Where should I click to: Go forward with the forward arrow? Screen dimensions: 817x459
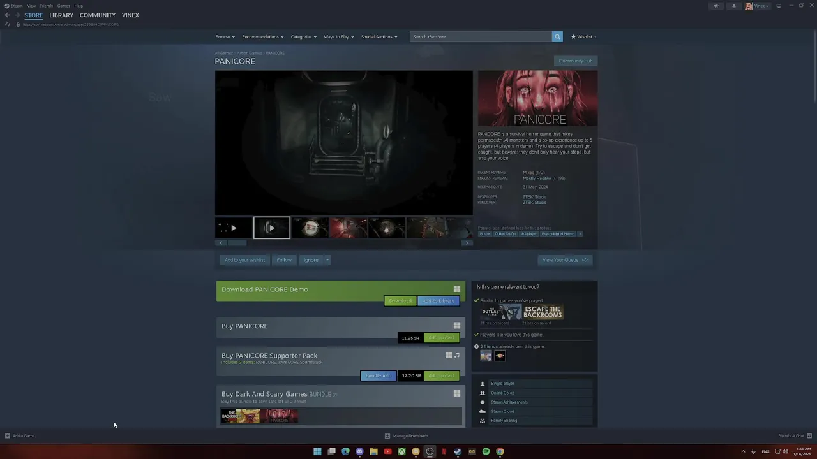click(17, 15)
